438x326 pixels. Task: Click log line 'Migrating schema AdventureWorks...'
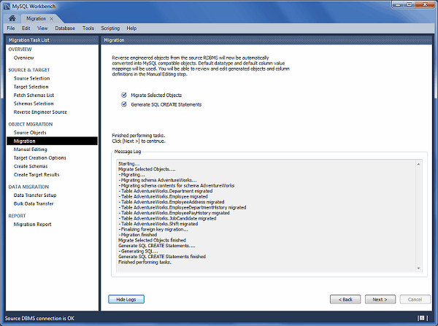coord(158,180)
